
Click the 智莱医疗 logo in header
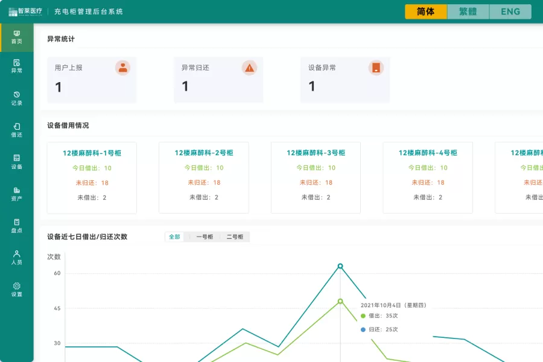pos(25,11)
